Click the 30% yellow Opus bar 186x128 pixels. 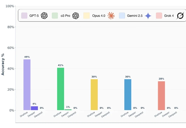(x=94, y=95)
